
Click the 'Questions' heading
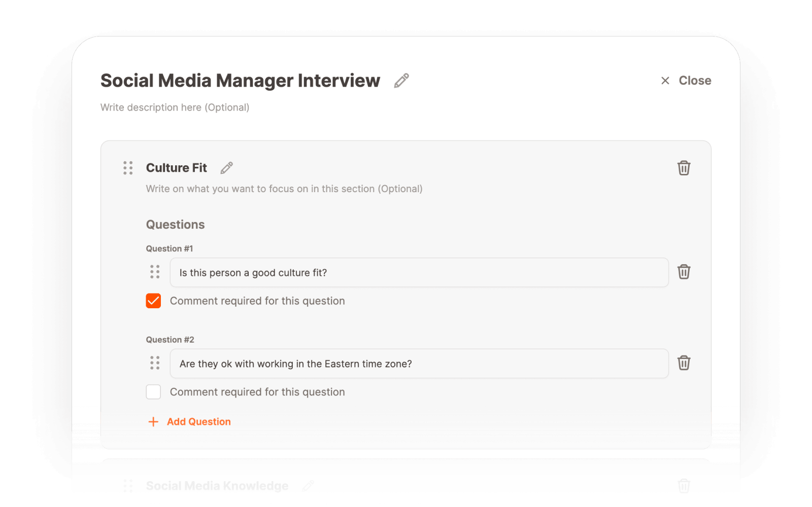tap(175, 225)
